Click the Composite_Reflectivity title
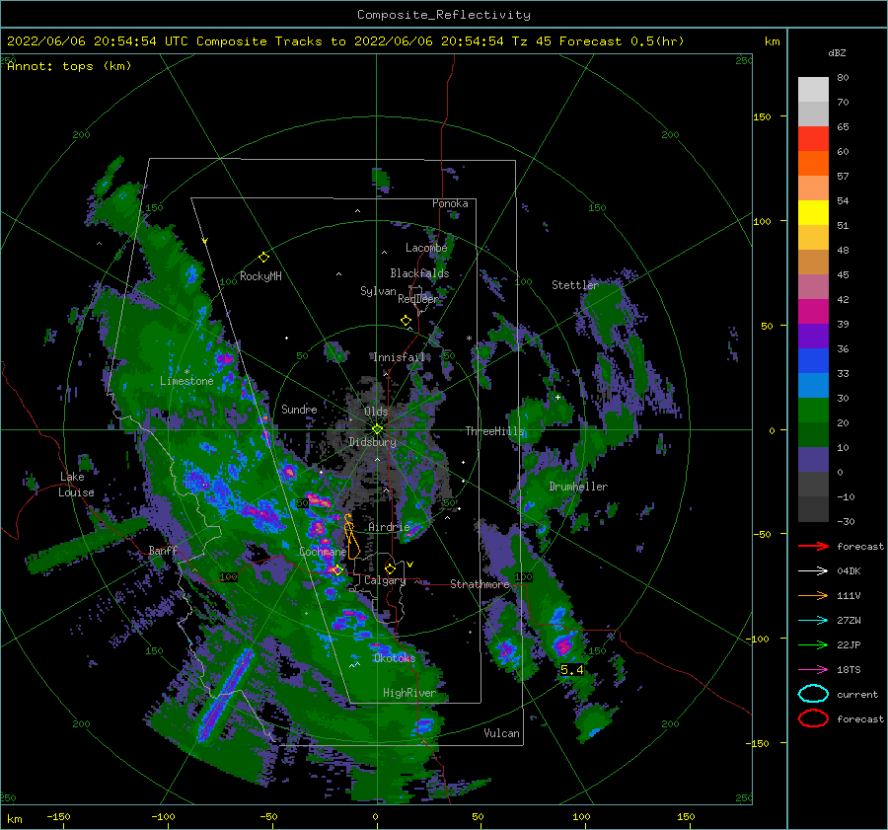Screen dimensions: 888x830 pos(443,15)
